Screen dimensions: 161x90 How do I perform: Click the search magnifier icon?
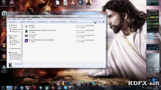(x=104, y=16)
